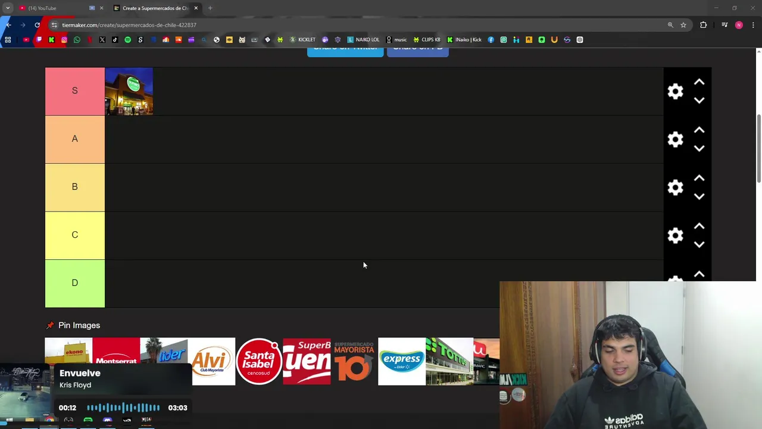Seek in the Envuelve track waveform
762x429 pixels.
(123, 408)
